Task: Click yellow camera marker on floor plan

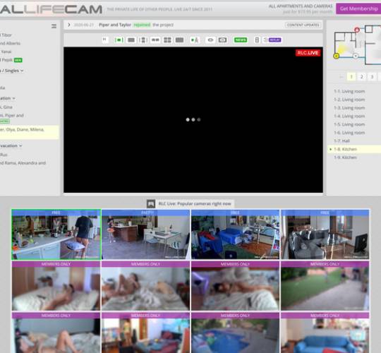Action: click(x=336, y=56)
